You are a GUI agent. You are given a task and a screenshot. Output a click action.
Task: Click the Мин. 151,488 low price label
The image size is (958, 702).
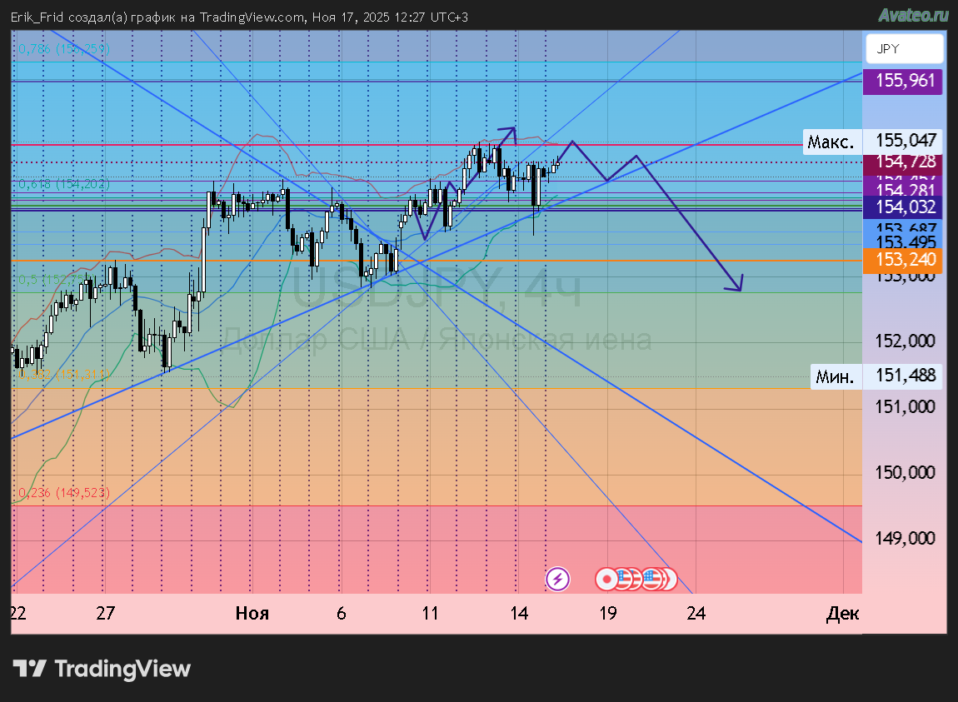point(904,376)
